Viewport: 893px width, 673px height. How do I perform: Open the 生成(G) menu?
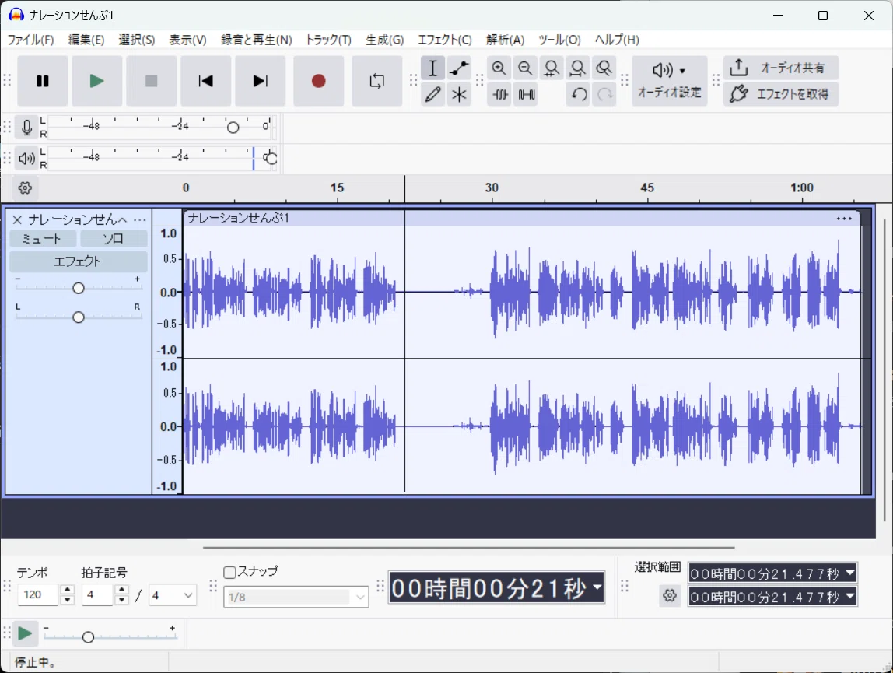pos(384,40)
